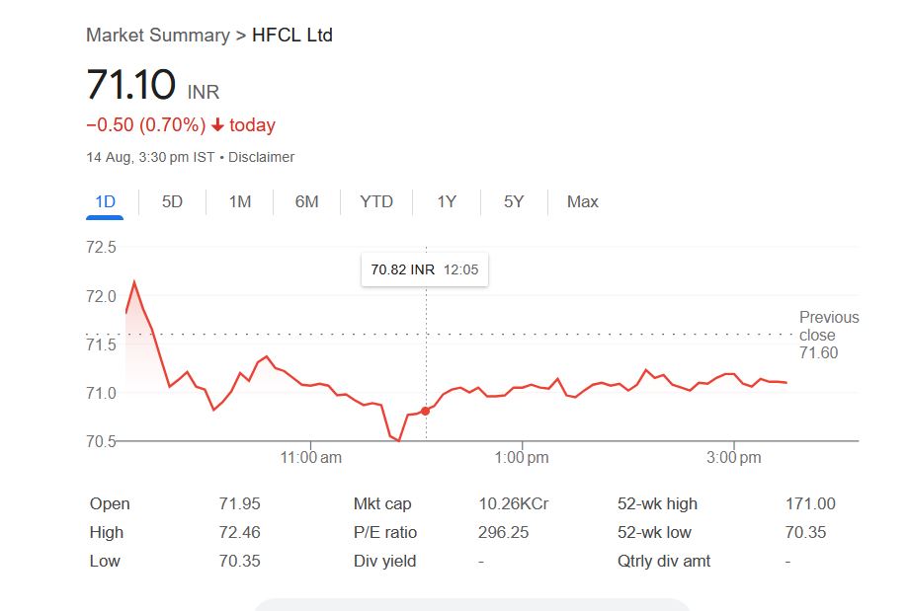Select the 1D time range tab
The width and height of the screenshot is (908, 611).
pos(105,202)
